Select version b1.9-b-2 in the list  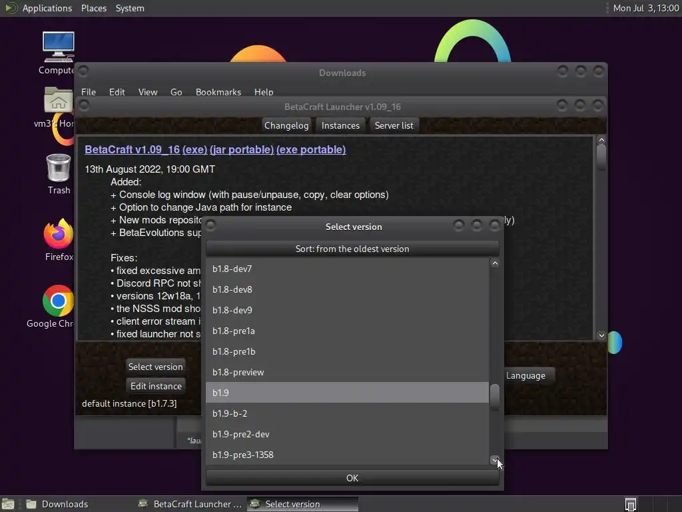[347, 413]
